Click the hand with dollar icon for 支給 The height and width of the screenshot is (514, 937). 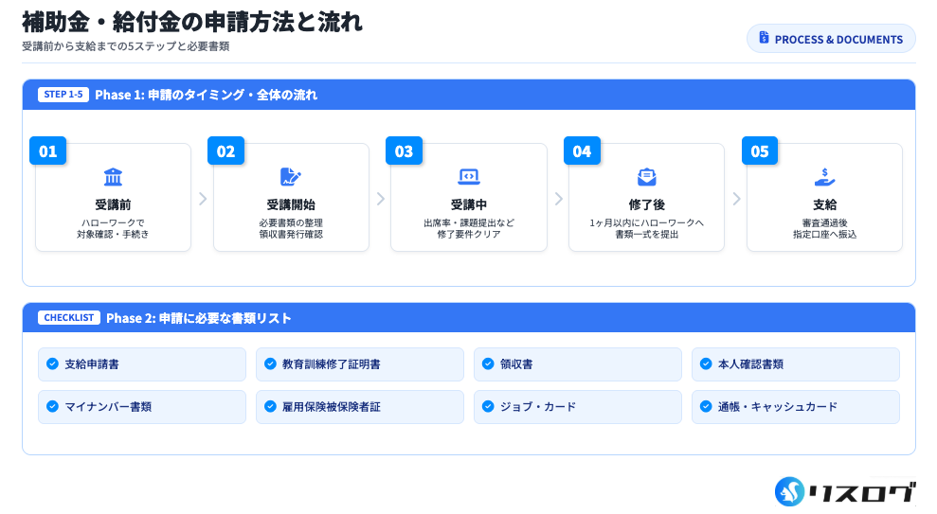pyautogui.click(x=824, y=177)
